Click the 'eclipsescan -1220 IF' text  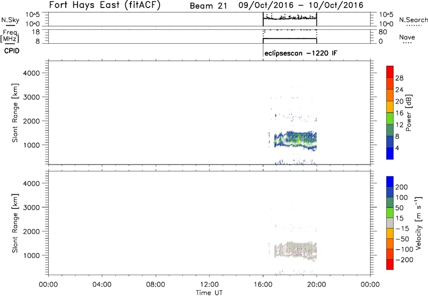301,53
